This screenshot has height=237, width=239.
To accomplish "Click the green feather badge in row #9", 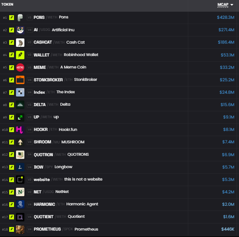I will pos(12,117).
